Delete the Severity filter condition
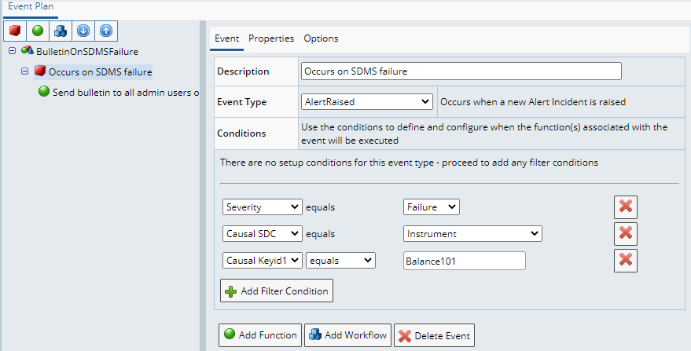 626,207
